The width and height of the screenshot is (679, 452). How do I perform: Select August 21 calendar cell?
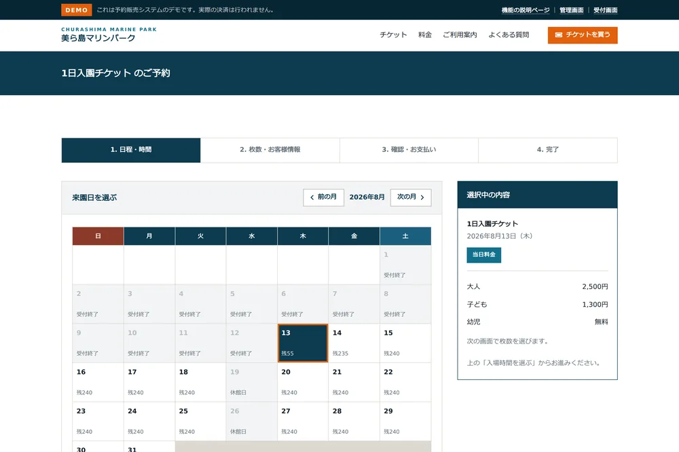point(354,382)
